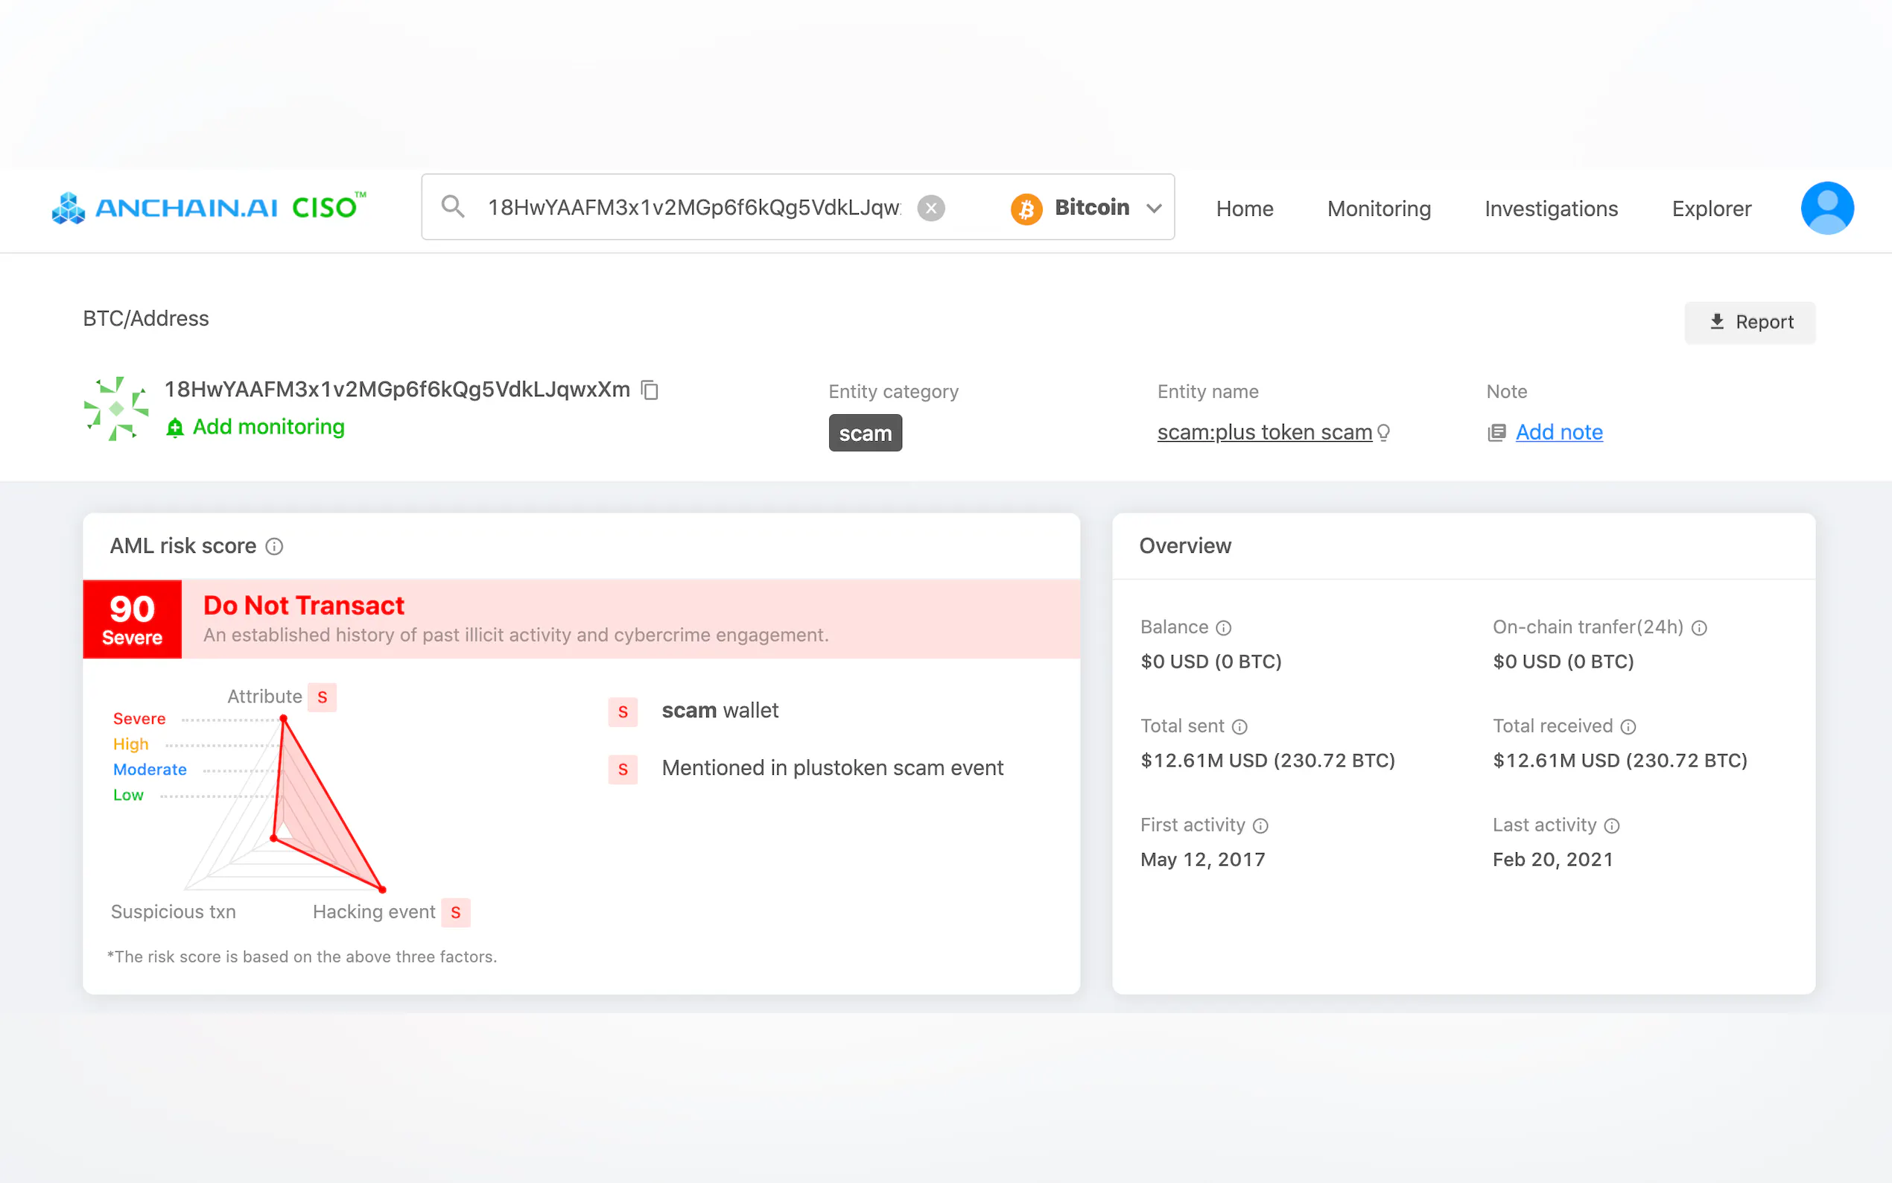This screenshot has width=1892, height=1183.
Task: Go to the Home menu
Action: pos(1245,209)
